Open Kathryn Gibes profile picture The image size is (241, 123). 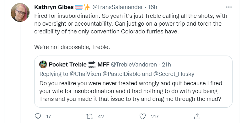point(20,12)
